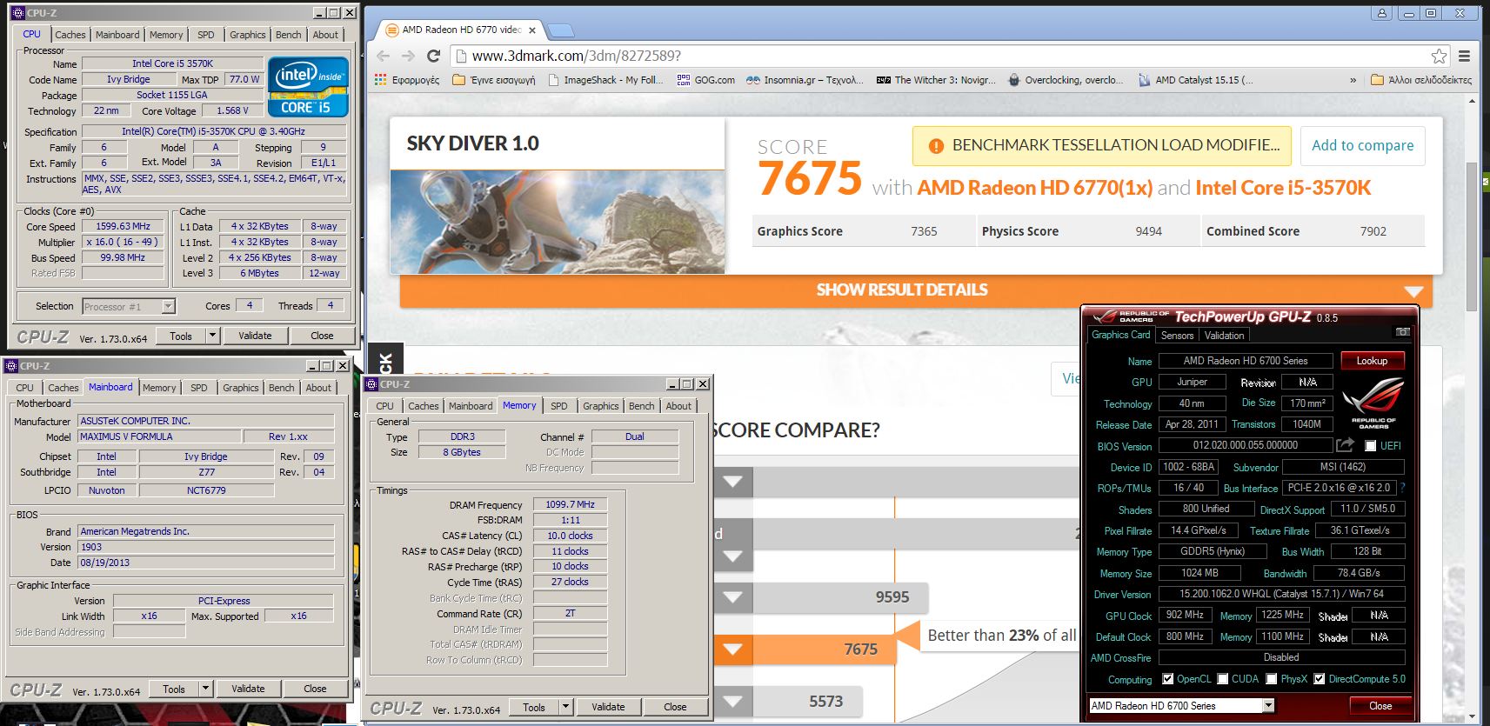Show hidden bookmarks via the double-chevron
The height and width of the screenshot is (726, 1490).
coord(1353,80)
